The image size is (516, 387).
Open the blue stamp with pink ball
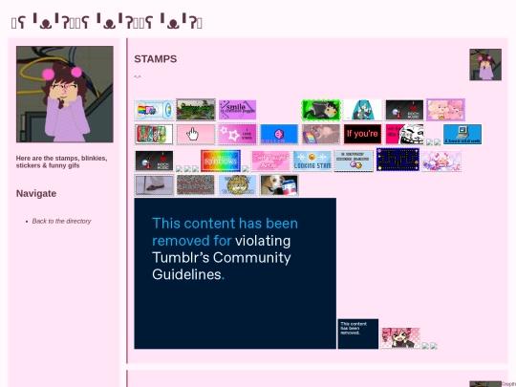click(x=279, y=134)
